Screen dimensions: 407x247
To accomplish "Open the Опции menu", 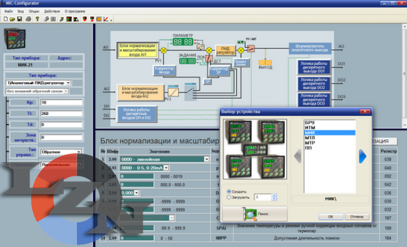I will click(34, 11).
